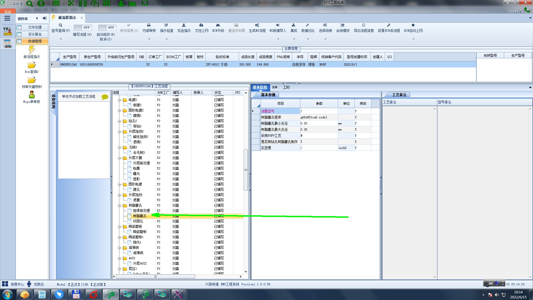The height and width of the screenshot is (300, 533).
Task: Open the 新流程指示 lightning icon in sidebar
Action: (x=32, y=50)
